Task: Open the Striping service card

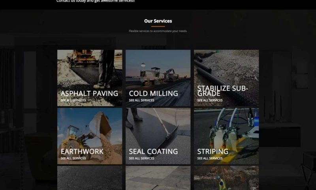Action: coord(226,136)
